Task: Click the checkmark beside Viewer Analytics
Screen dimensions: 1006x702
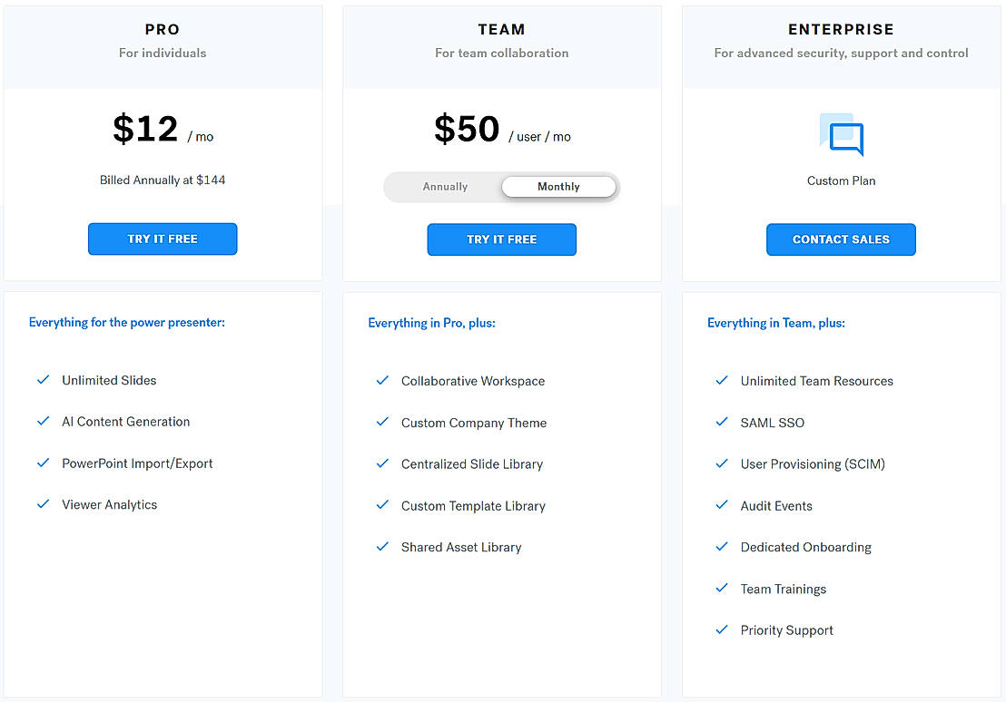Action: pyautogui.click(x=43, y=505)
